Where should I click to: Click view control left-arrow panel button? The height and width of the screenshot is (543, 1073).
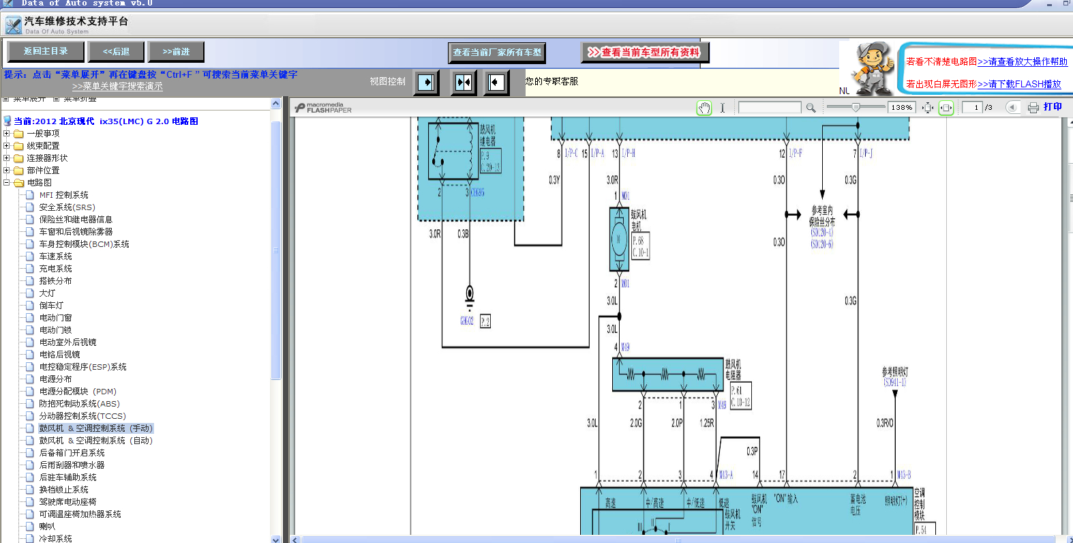[x=496, y=83]
